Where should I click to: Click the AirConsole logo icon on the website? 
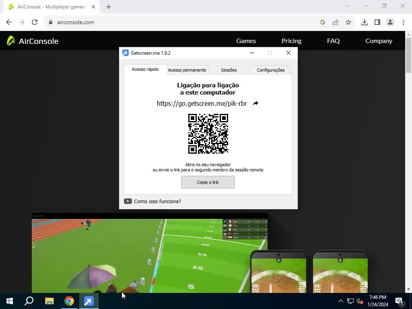click(11, 41)
